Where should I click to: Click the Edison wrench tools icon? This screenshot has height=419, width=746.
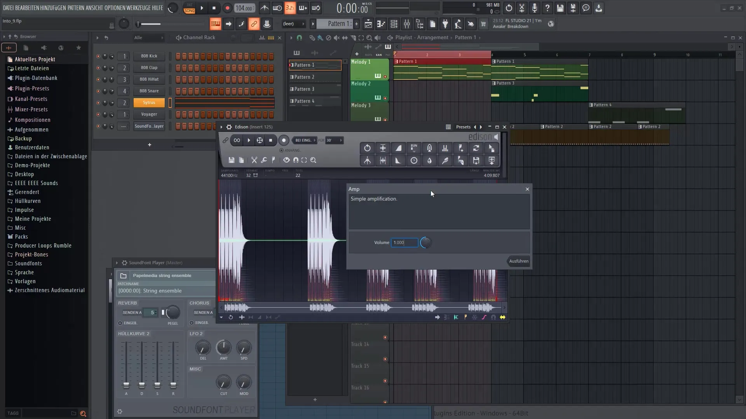coord(264,160)
